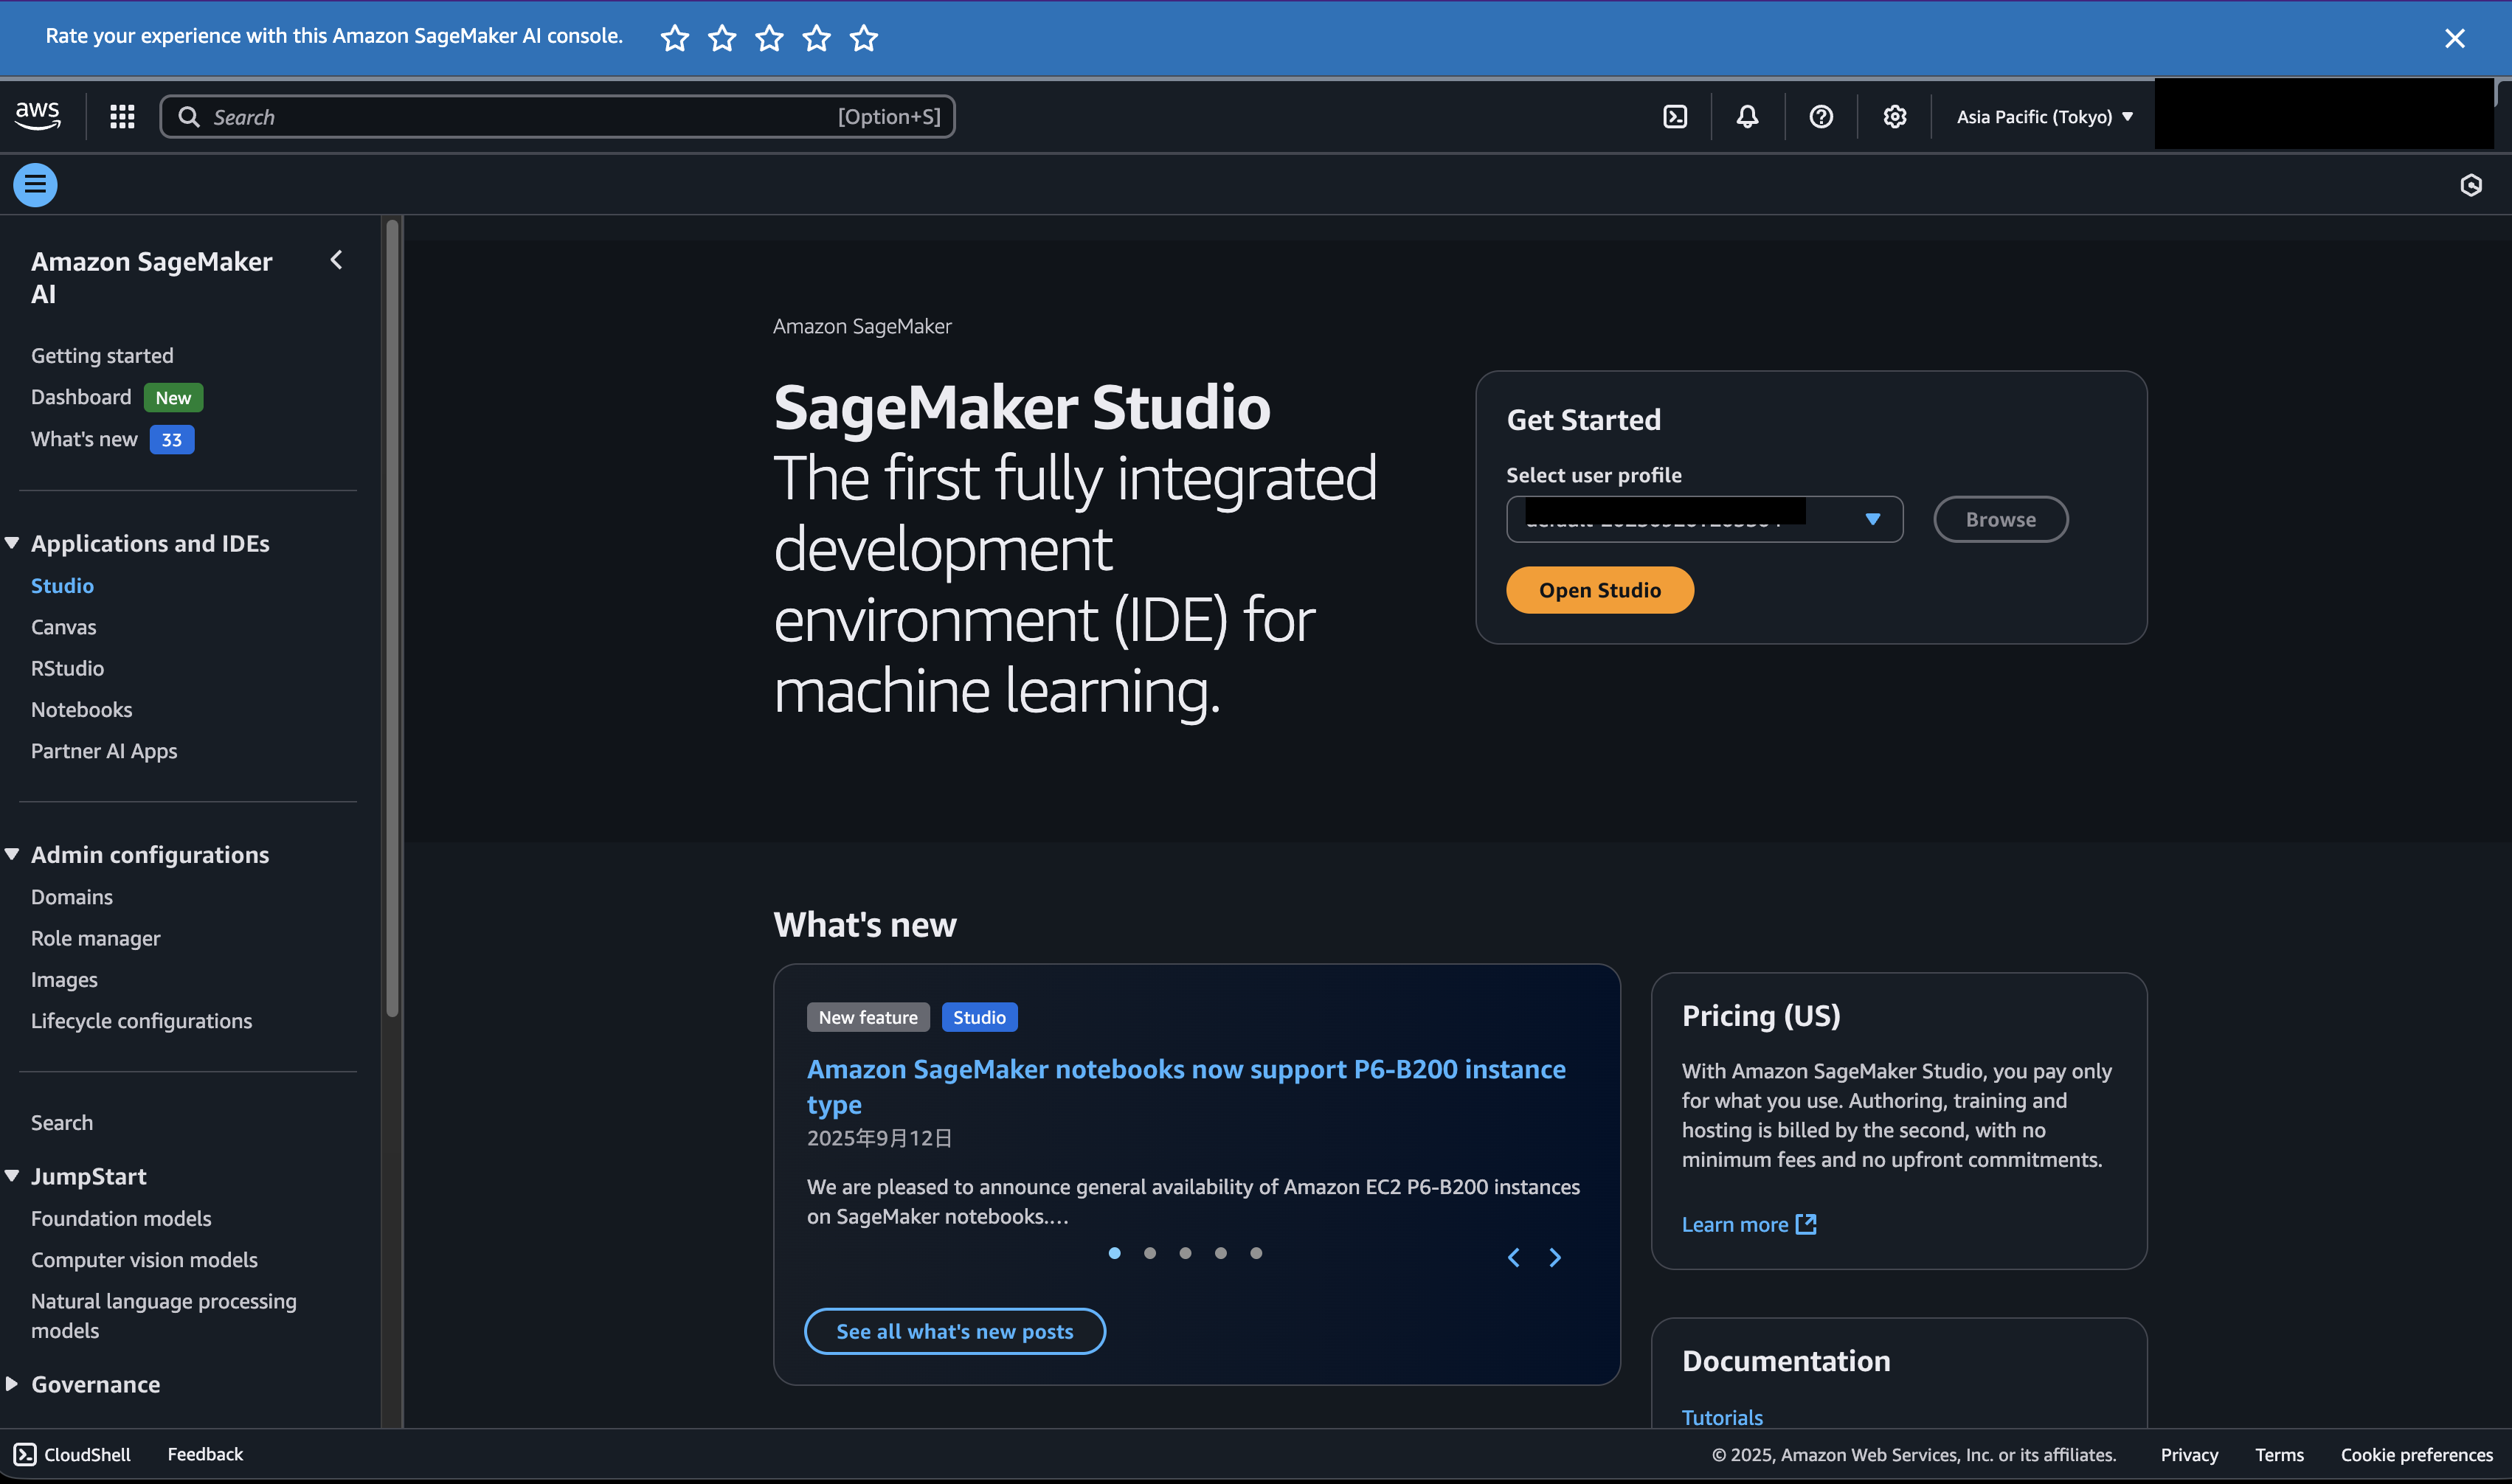2512x1484 pixels.
Task: Expand the Governance section
Action: click(x=95, y=1384)
